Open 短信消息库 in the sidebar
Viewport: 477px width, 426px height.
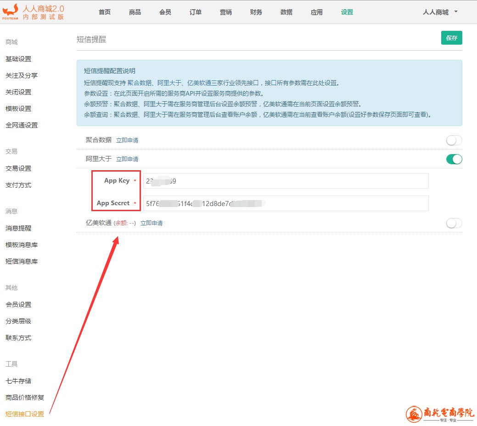pyautogui.click(x=22, y=261)
